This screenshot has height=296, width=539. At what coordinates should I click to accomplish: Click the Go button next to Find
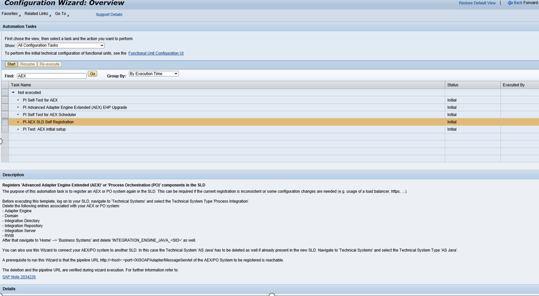click(x=92, y=74)
